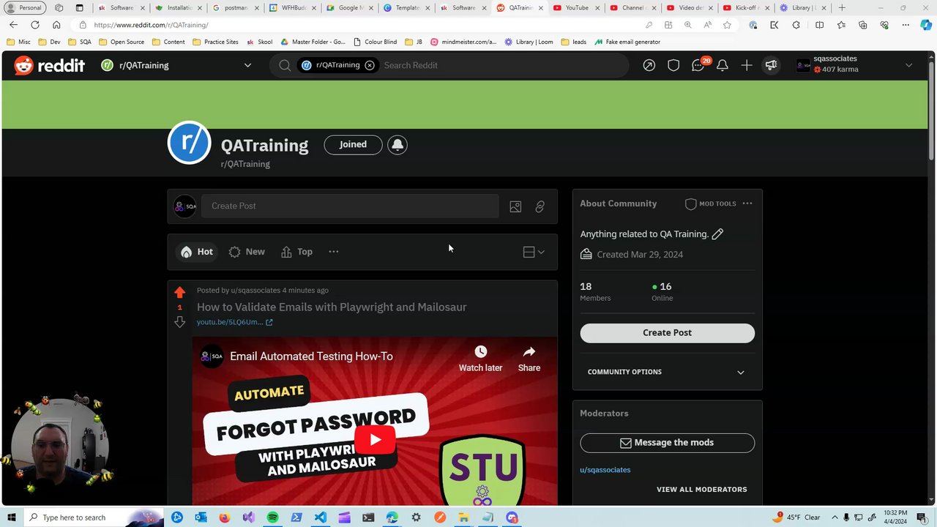
Task: Click the browser back arrow
Action: click(13, 25)
